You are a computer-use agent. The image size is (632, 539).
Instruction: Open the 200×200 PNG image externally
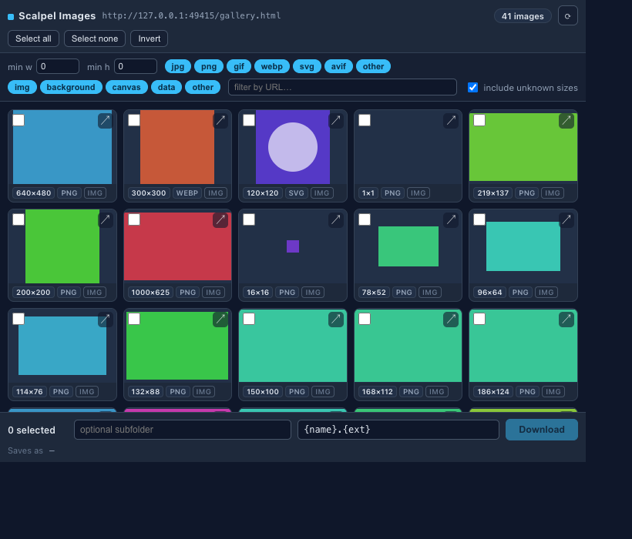tap(105, 219)
